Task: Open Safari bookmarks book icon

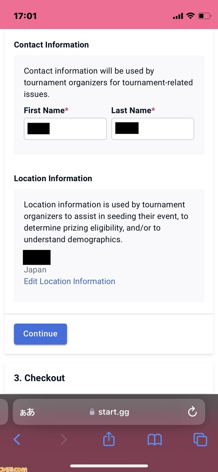Action: pyautogui.click(x=155, y=440)
